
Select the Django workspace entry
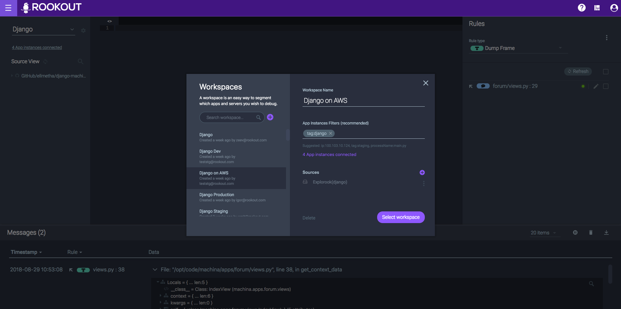coord(236,137)
